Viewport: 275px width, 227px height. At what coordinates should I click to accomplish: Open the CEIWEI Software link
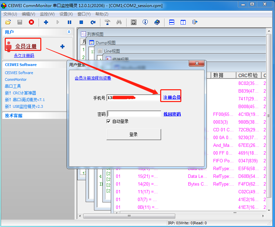tap(19, 73)
